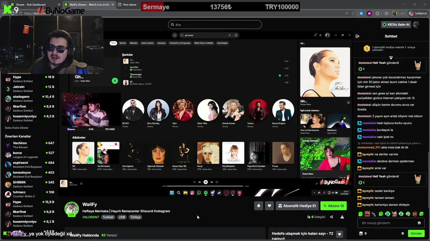
Task: Click the 'chill' stream tag
Action: click(122, 217)
